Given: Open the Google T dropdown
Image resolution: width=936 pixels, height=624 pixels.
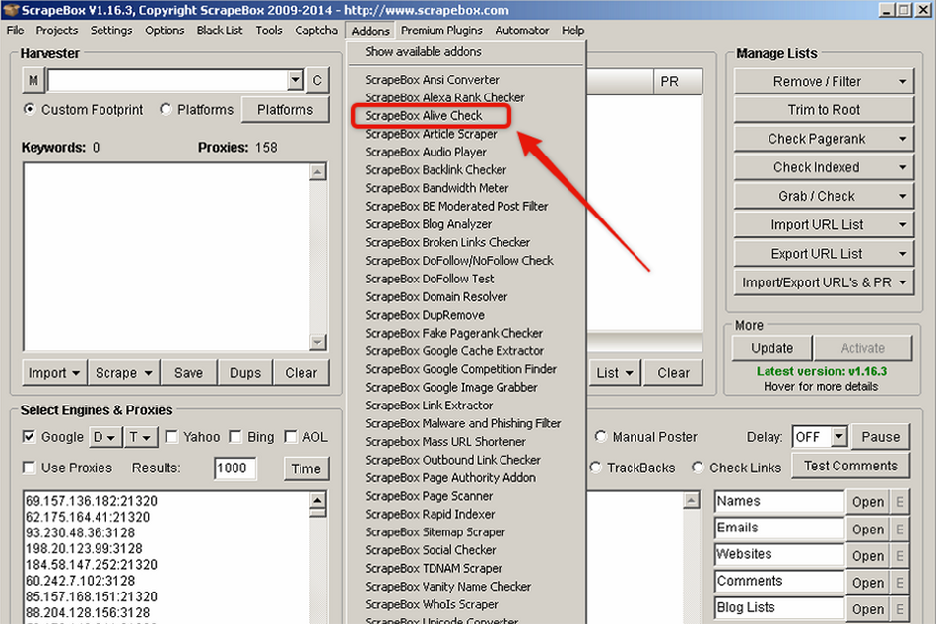Looking at the screenshot, I should tap(140, 437).
